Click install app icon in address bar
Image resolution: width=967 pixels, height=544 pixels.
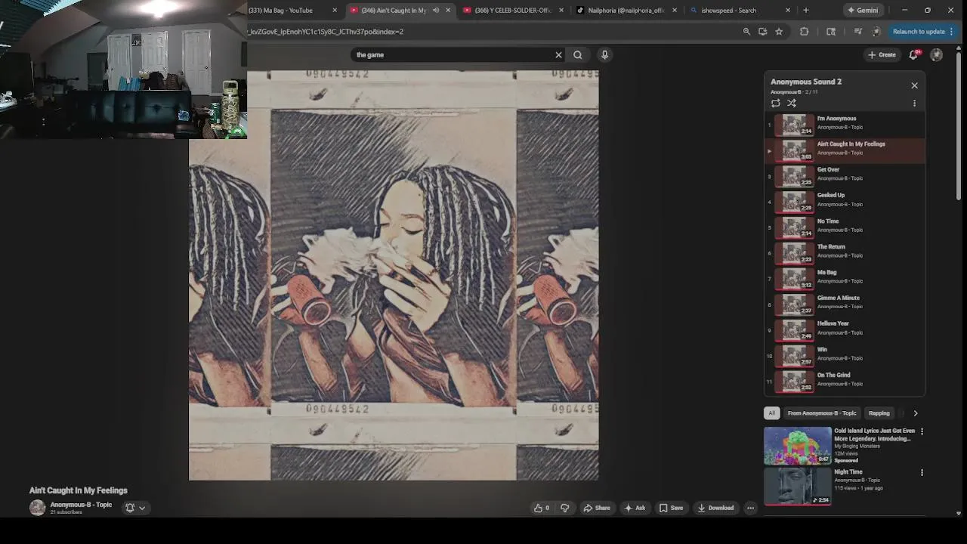click(x=762, y=32)
